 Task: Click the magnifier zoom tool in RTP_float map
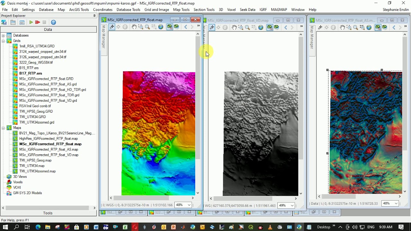[147, 27]
